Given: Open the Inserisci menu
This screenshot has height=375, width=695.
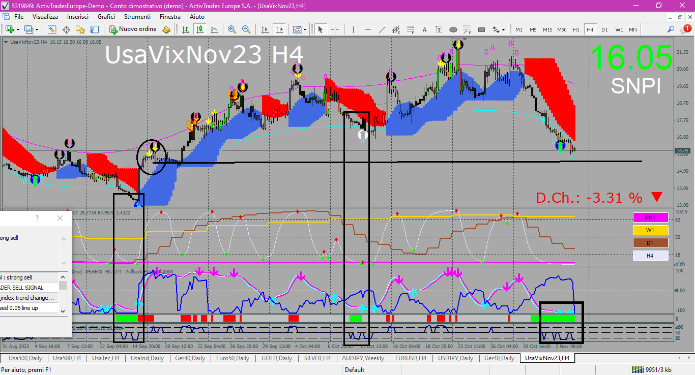Looking at the screenshot, I should [x=78, y=16].
